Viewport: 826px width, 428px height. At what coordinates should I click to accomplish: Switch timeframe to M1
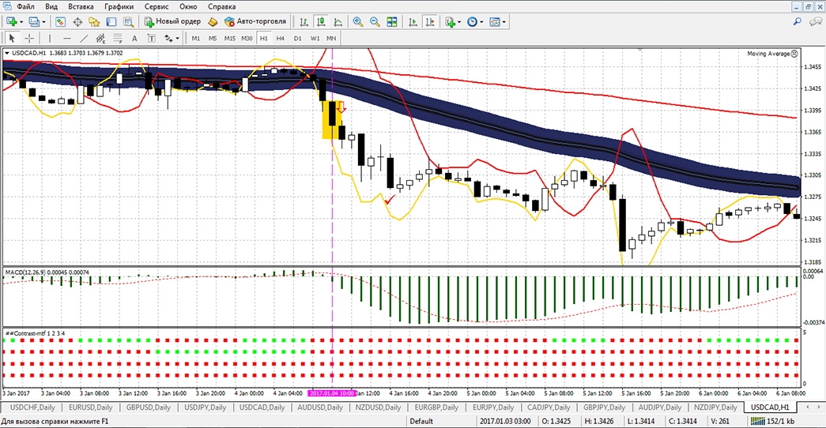click(196, 38)
